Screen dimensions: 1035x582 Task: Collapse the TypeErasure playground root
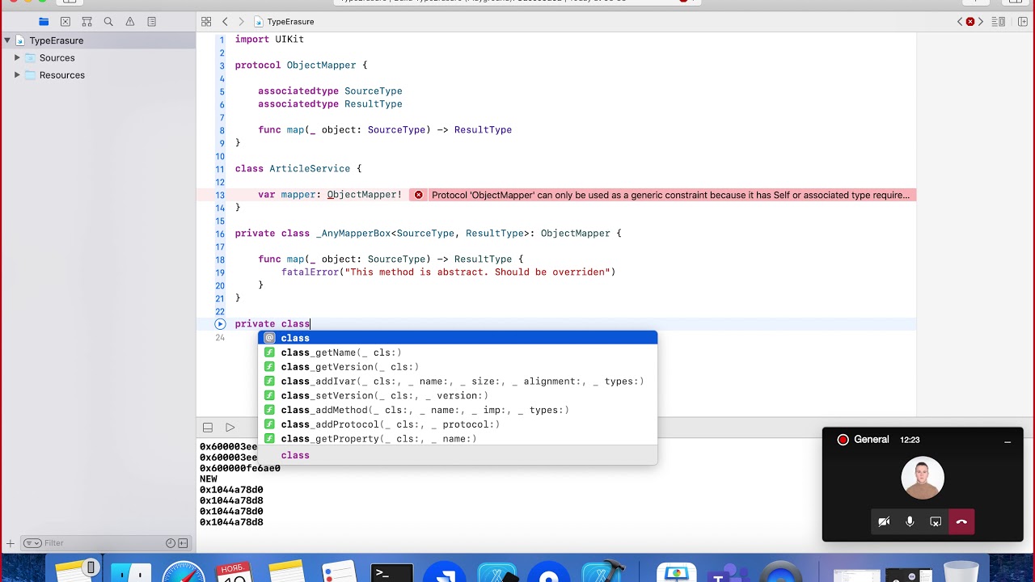point(7,40)
